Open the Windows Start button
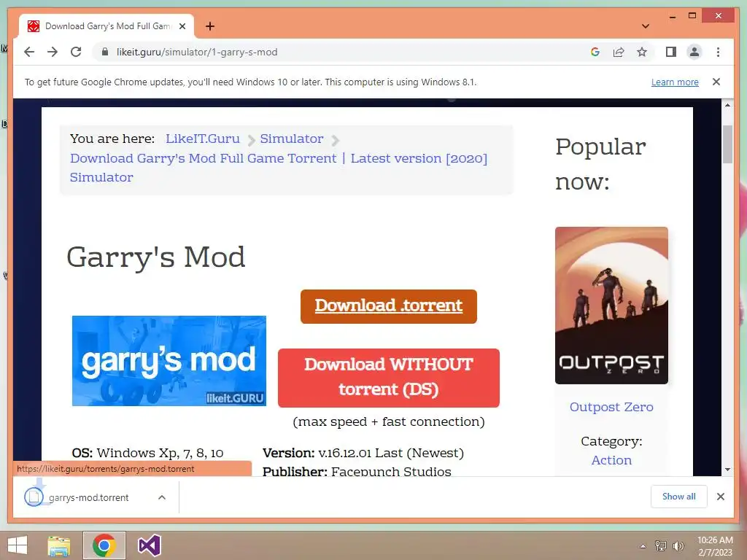The height and width of the screenshot is (560, 747). point(18,545)
